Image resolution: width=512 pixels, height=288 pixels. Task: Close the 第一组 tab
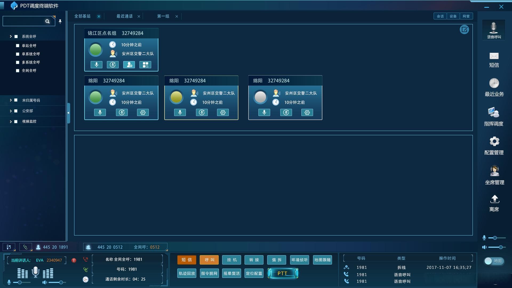(x=177, y=17)
